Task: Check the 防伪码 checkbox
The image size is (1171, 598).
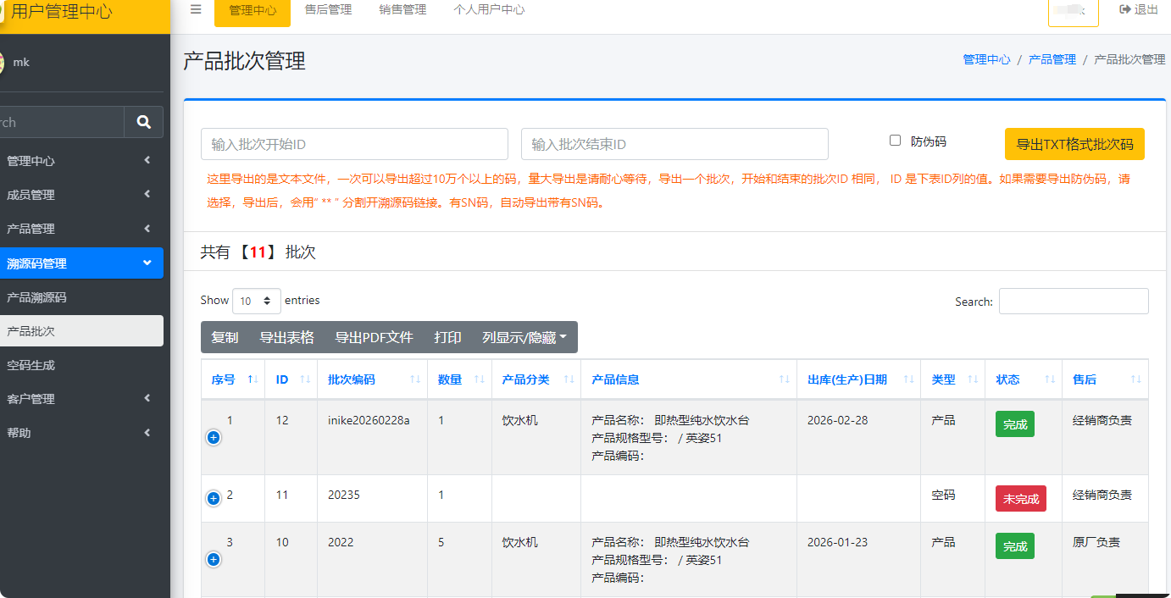Action: [x=895, y=141]
